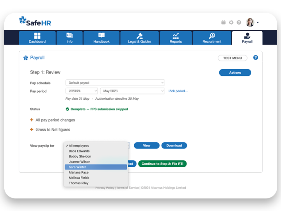This screenshot has width=281, height=211.
Task: Open settings gear icon in header
Action: tap(231, 22)
